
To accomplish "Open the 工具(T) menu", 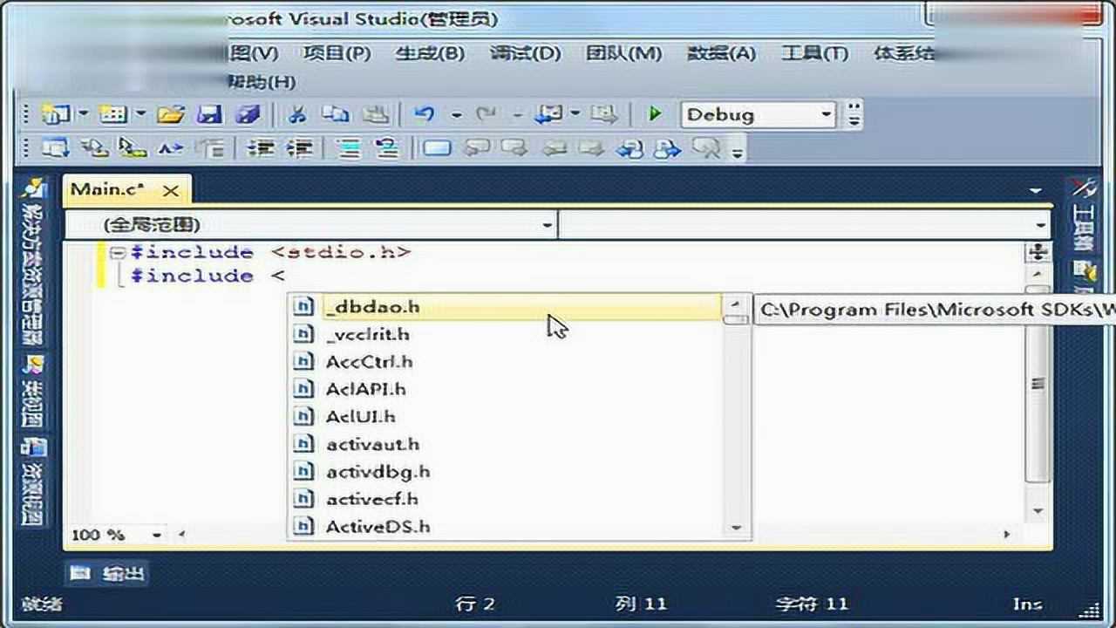I will 813,53.
